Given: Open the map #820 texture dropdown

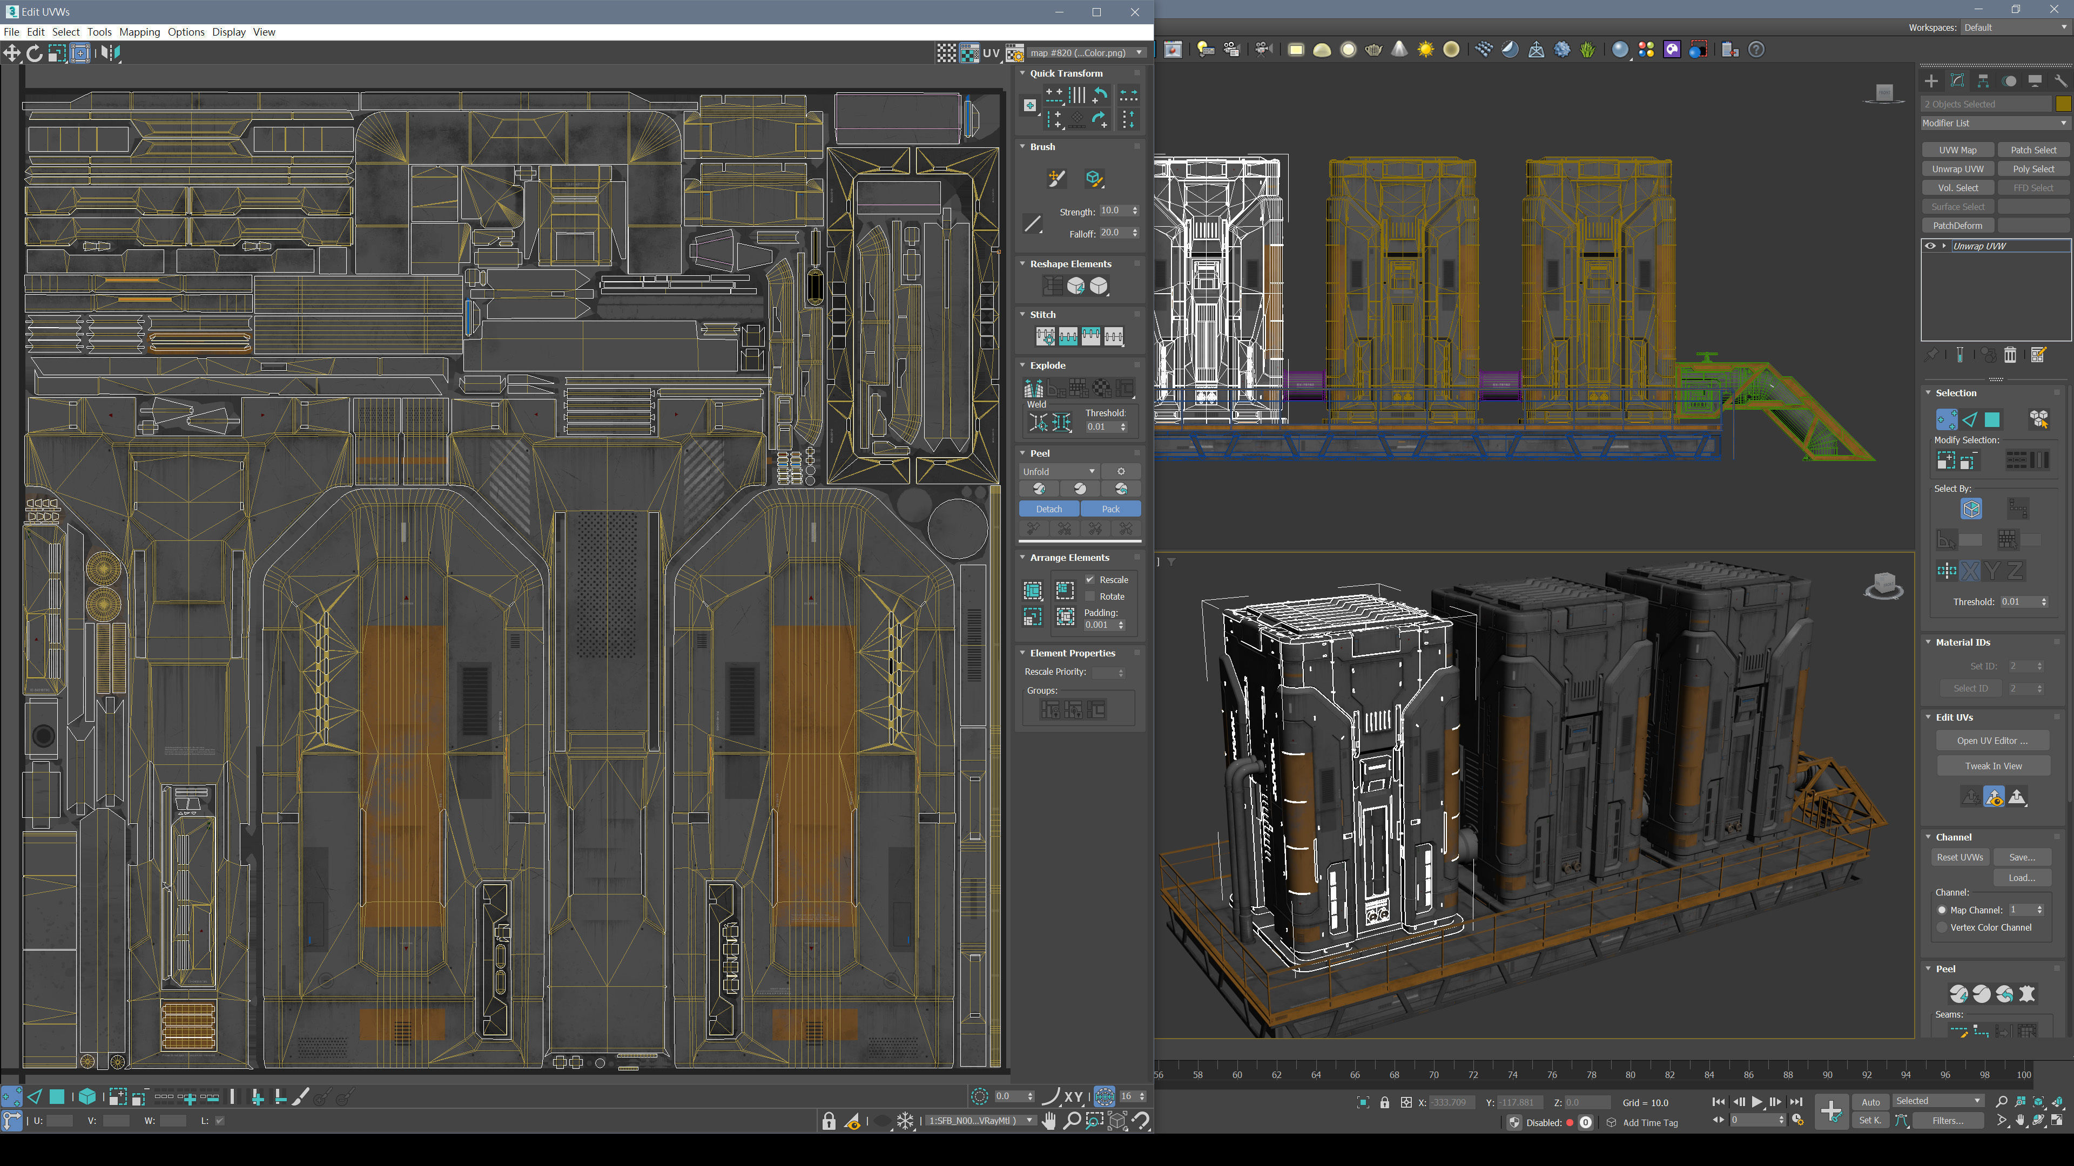Looking at the screenshot, I should point(1086,53).
